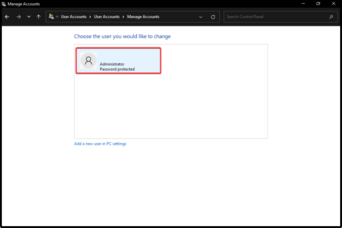
Task: Open Add a new user in PC settings
Action: pyautogui.click(x=100, y=144)
